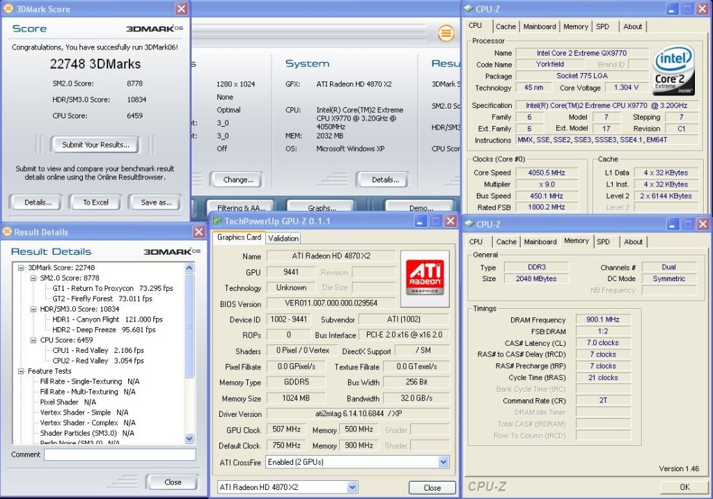Open About tab in lower CPU-Z window
713x499 pixels.
tap(634, 241)
